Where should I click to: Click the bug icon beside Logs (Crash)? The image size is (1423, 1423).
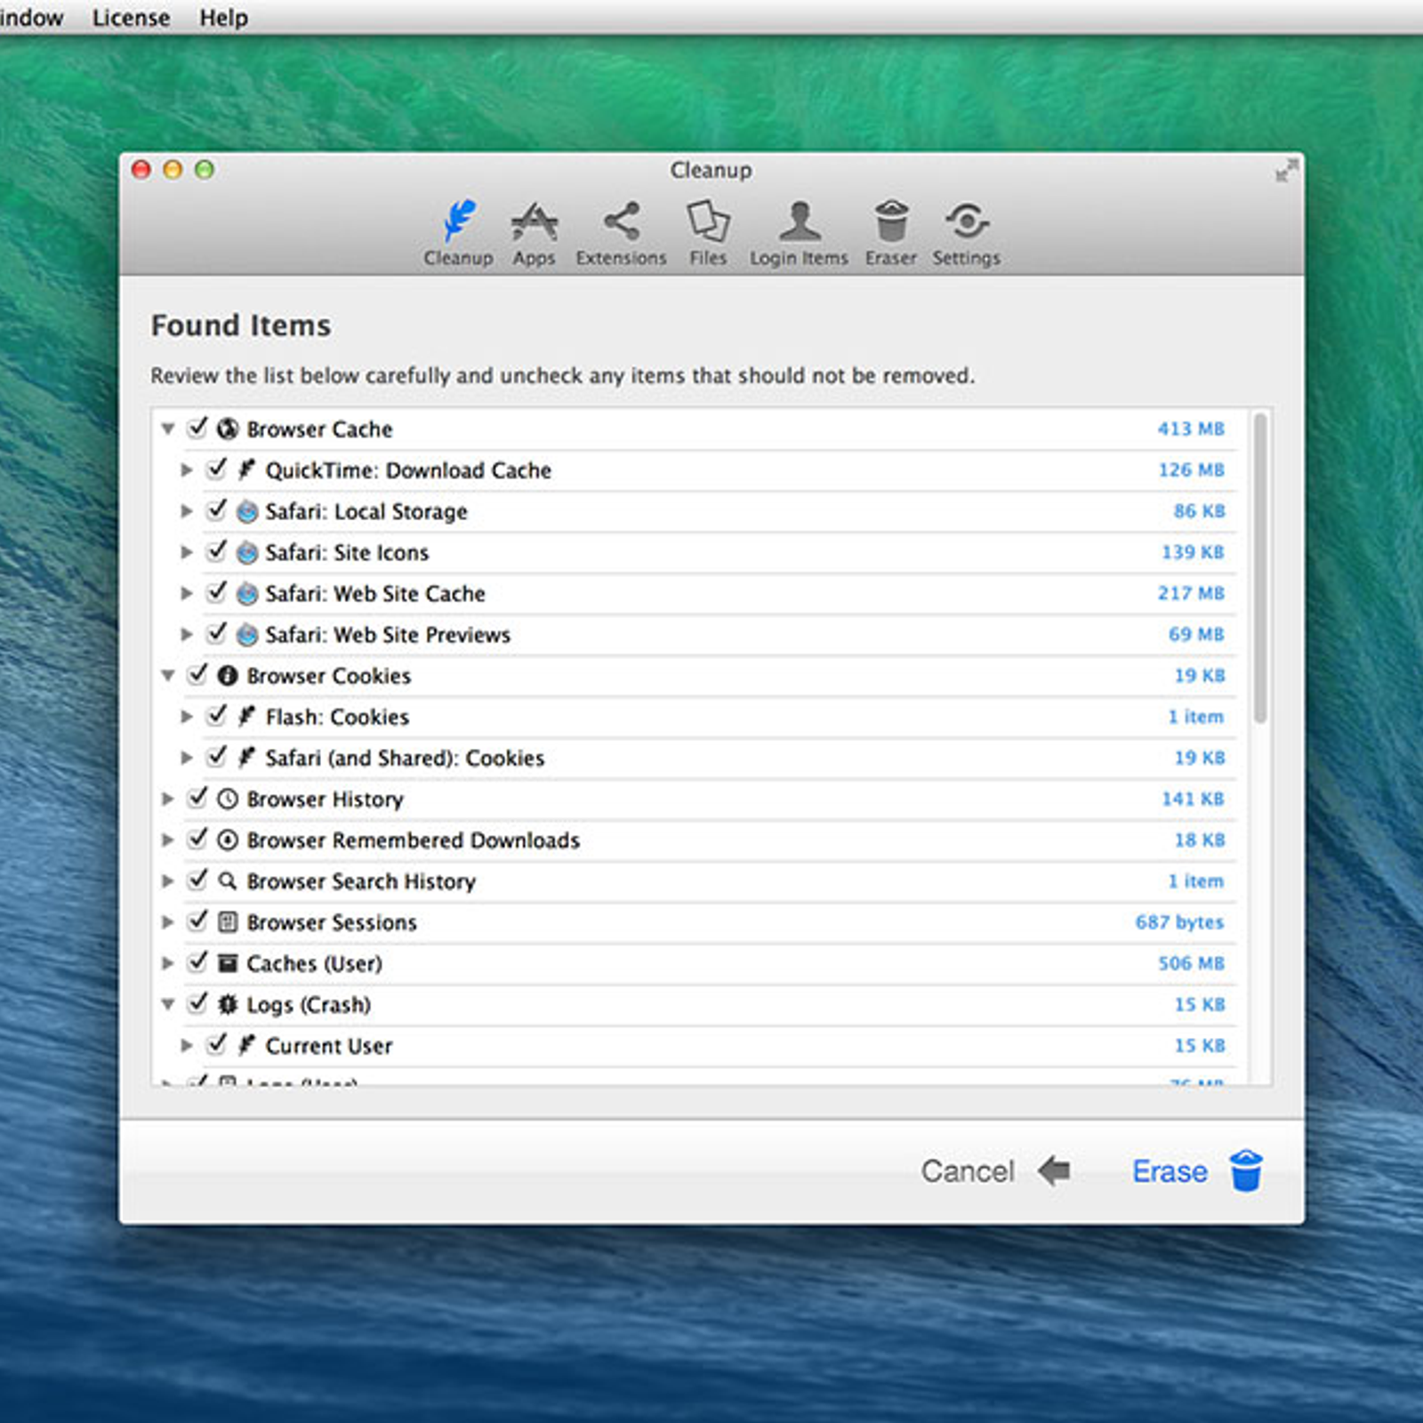228,1004
